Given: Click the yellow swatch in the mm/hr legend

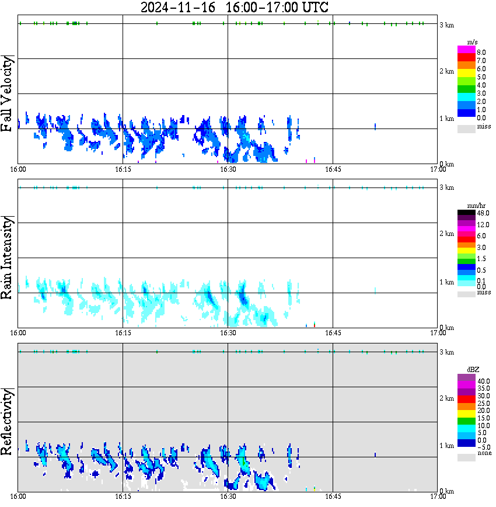Looking at the screenshot, I should (x=466, y=251).
